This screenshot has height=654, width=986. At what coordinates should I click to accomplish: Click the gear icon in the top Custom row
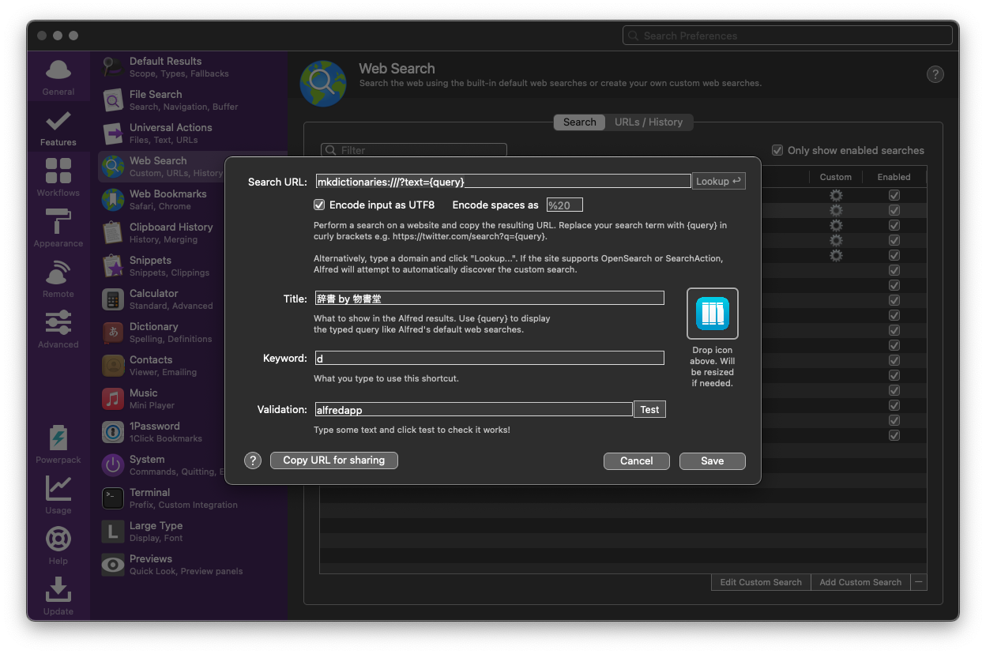(836, 195)
